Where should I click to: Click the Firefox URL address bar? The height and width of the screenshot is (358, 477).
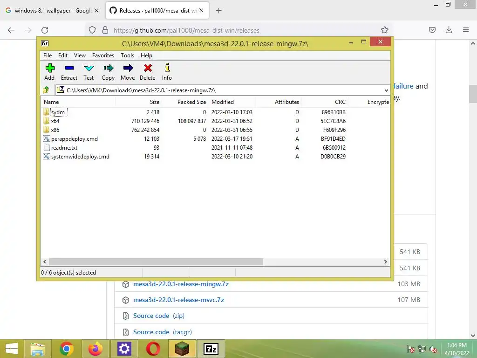pos(239,30)
